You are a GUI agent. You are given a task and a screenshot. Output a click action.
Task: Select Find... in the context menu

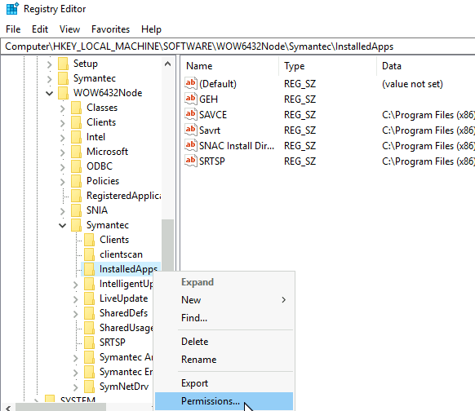pos(224,318)
